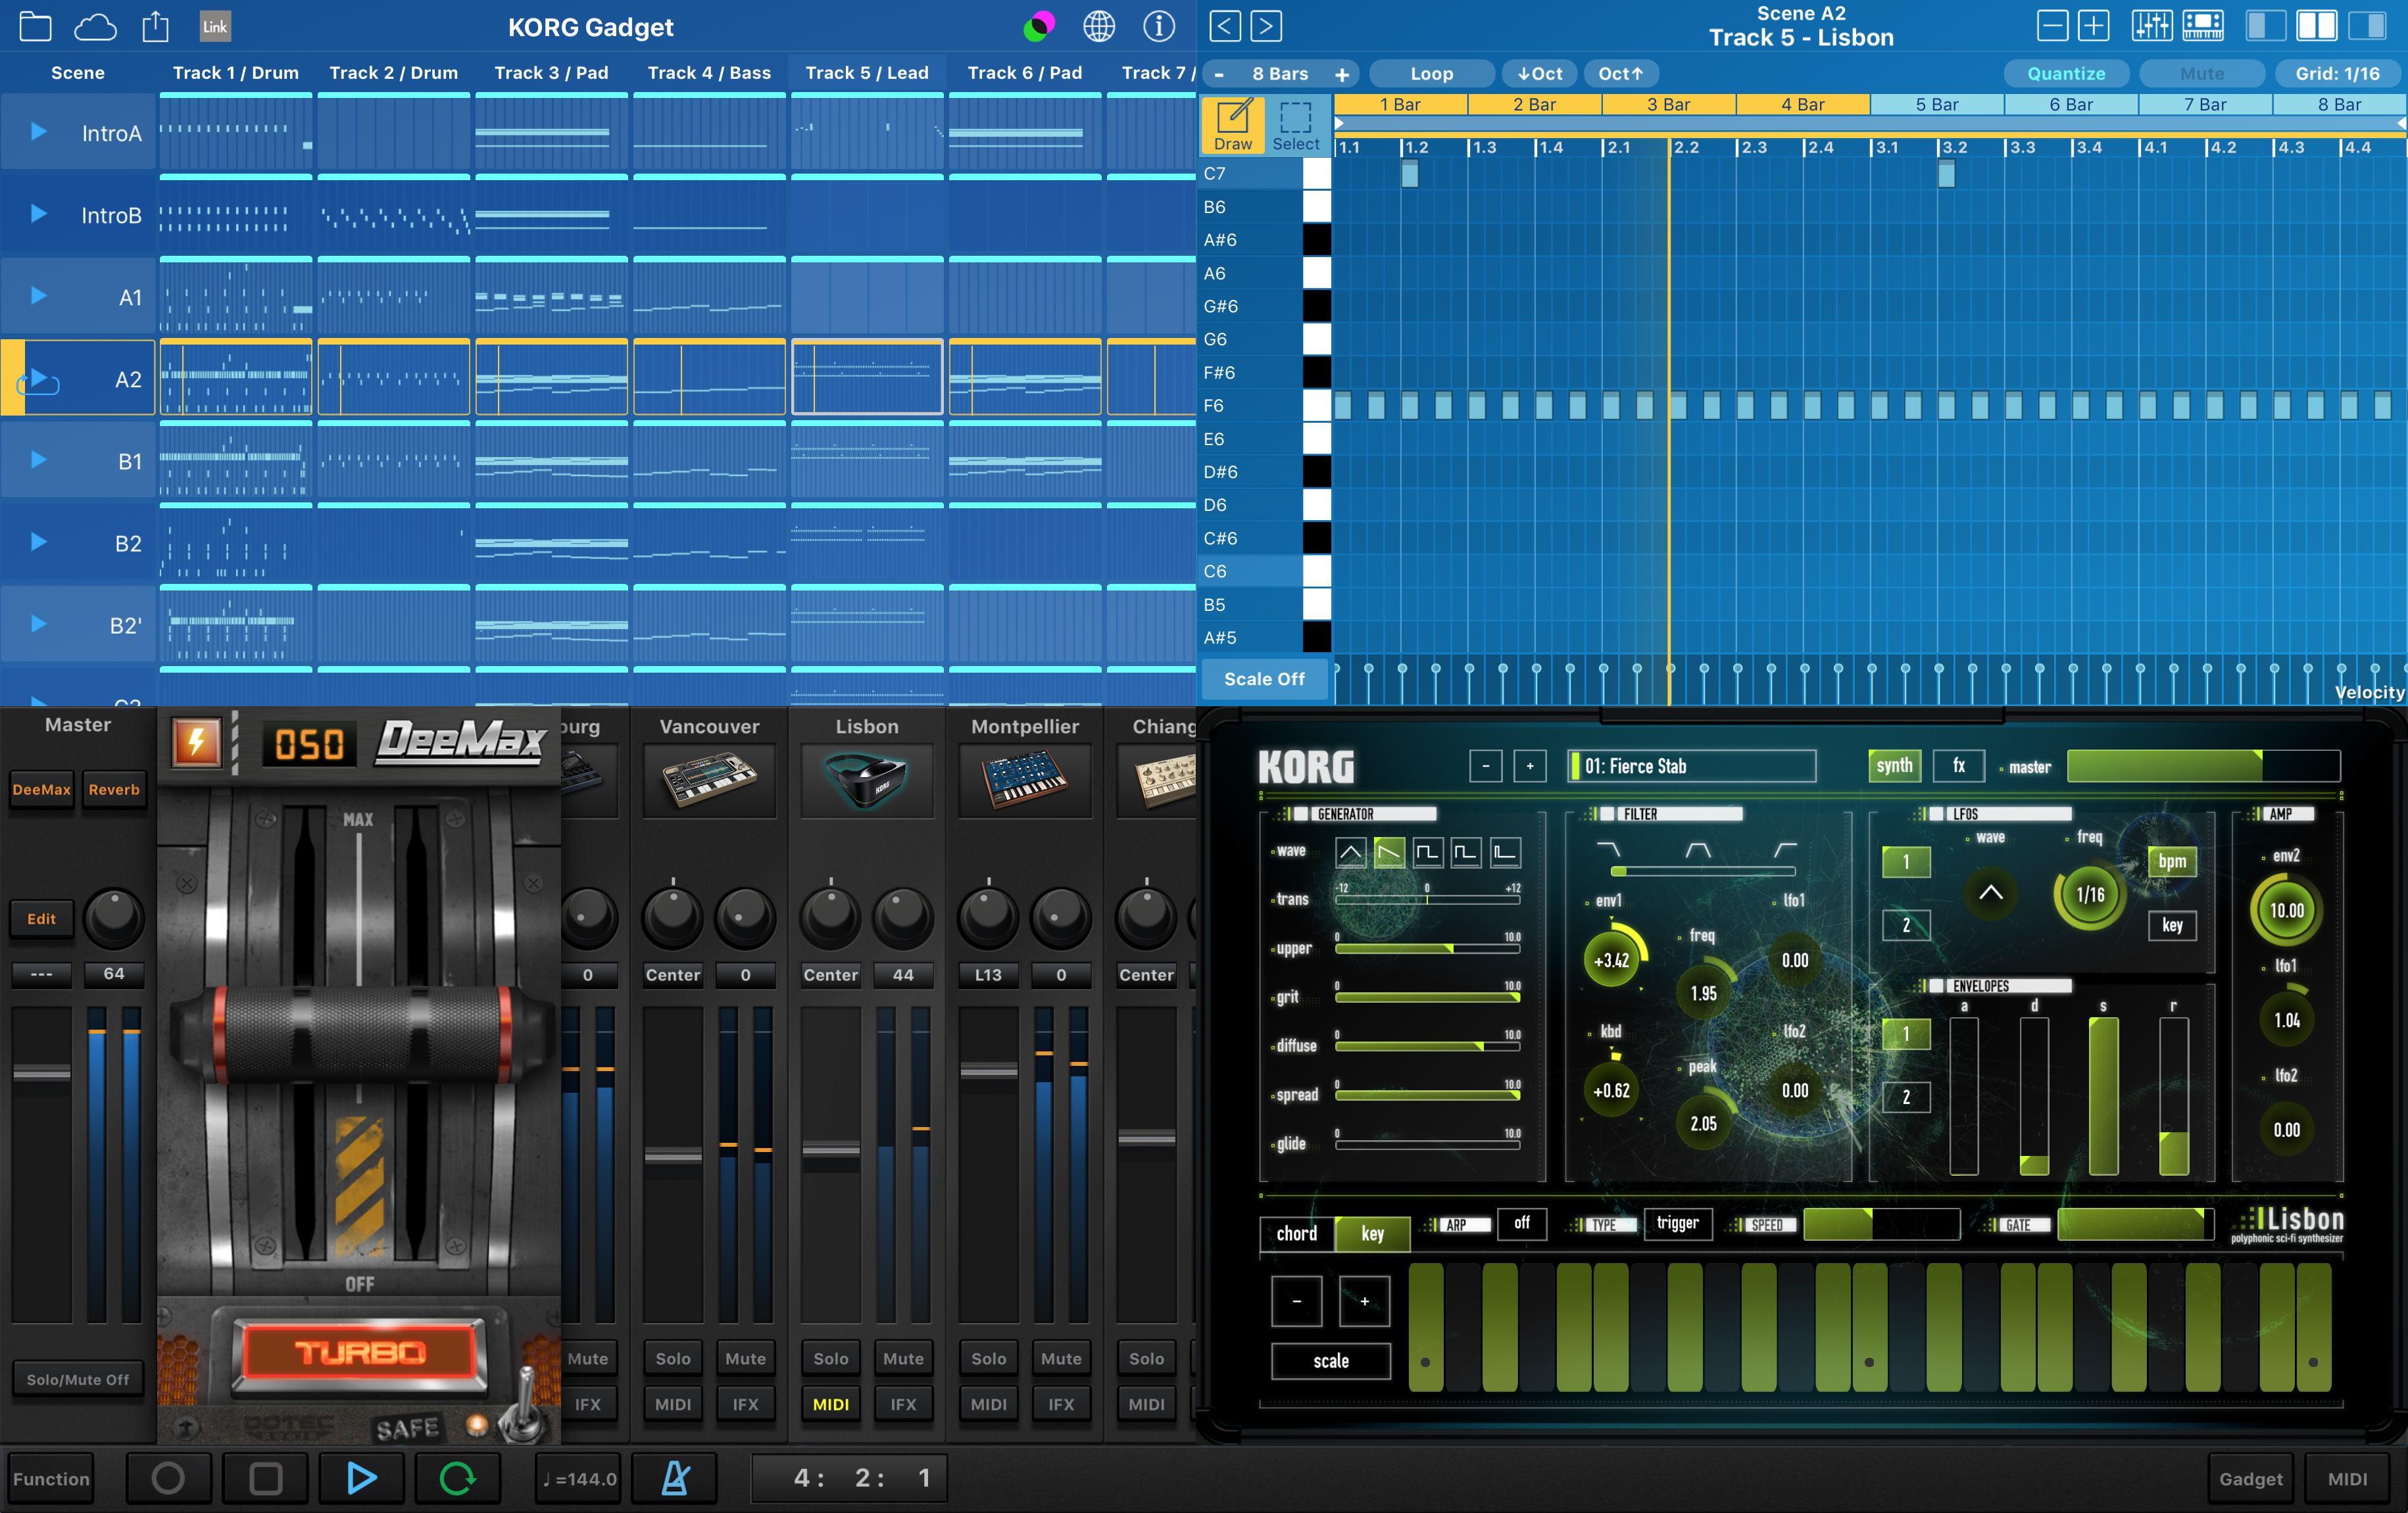
Task: Decrease bar count with minus
Action: tap(1219, 74)
